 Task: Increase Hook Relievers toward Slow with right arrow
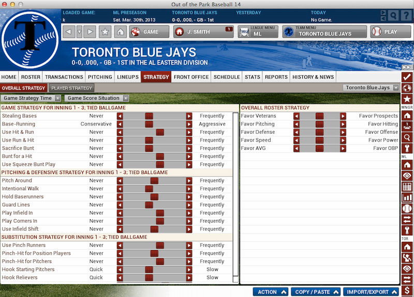[x=189, y=278]
